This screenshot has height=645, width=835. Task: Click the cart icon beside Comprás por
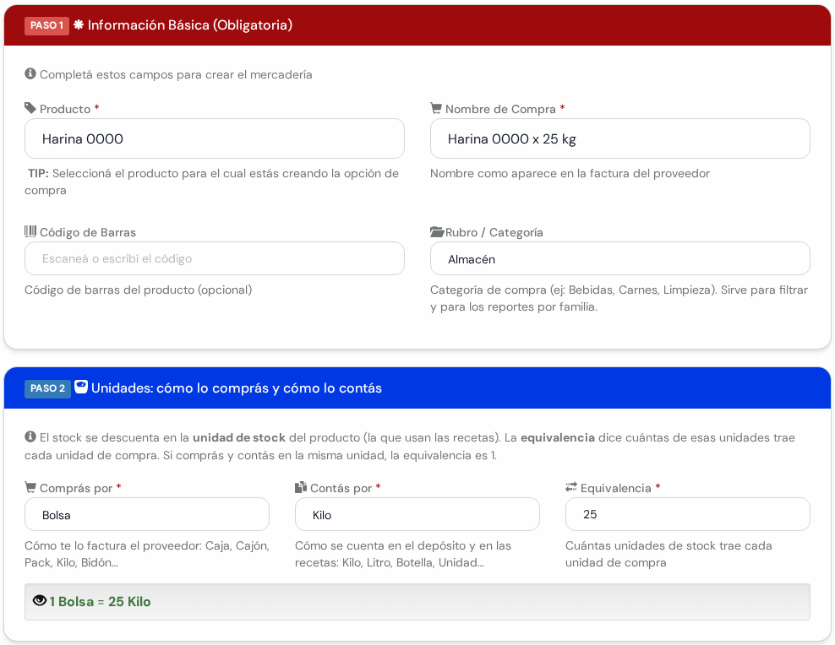point(30,487)
